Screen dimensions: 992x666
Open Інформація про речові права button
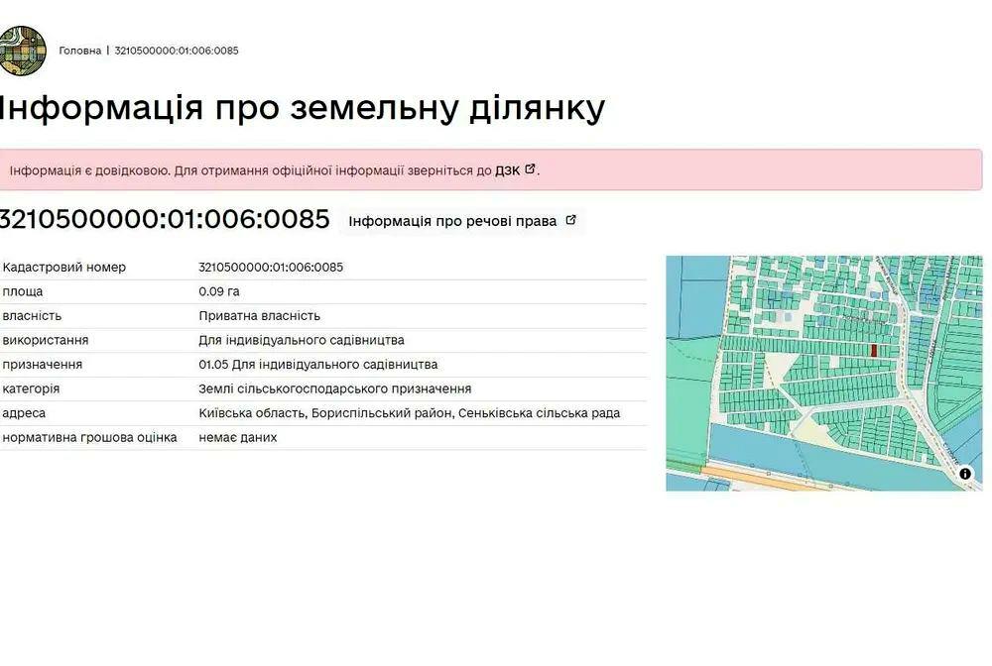[462, 221]
